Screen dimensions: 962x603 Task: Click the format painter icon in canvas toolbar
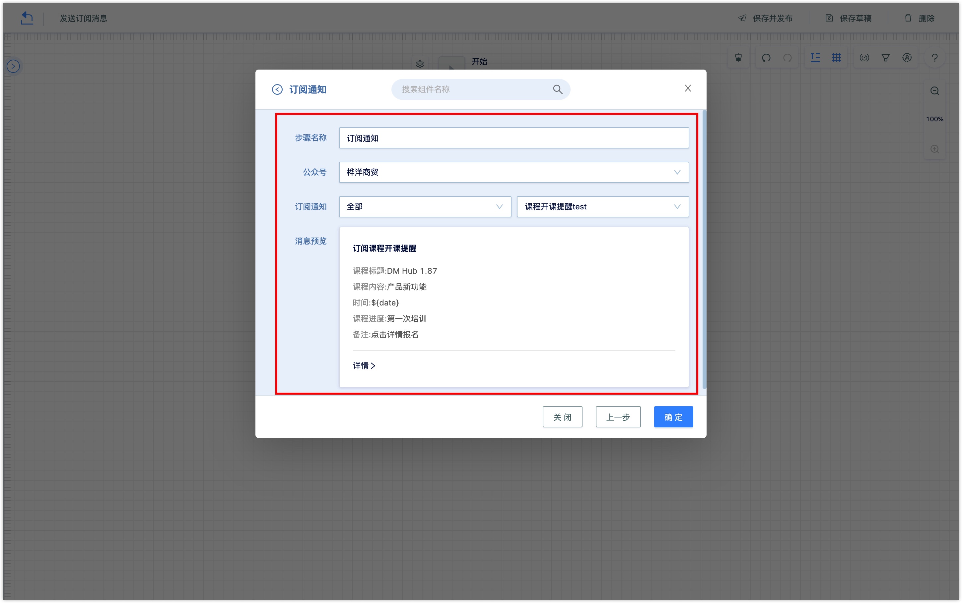pos(738,58)
